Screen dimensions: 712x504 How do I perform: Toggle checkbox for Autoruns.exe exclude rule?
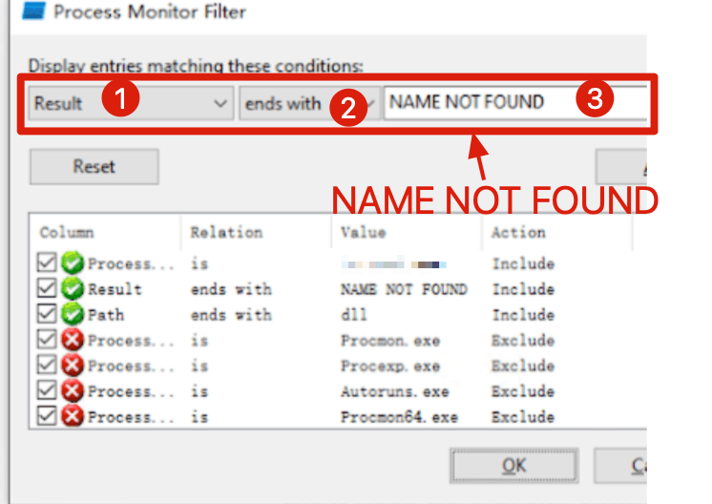pos(47,390)
